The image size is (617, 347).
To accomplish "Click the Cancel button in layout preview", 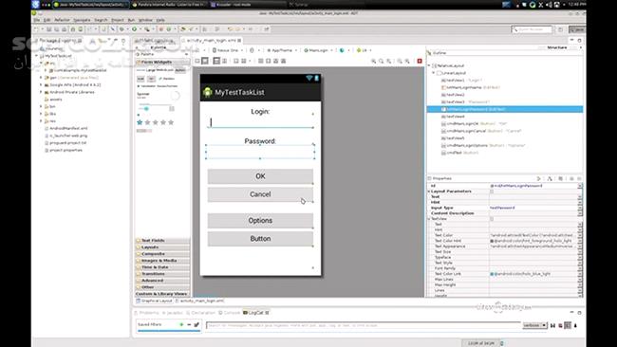I will [260, 194].
